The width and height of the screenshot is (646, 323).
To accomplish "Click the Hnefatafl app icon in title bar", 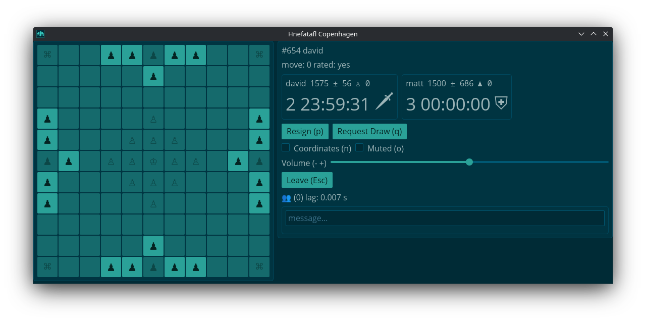I will 40,34.
